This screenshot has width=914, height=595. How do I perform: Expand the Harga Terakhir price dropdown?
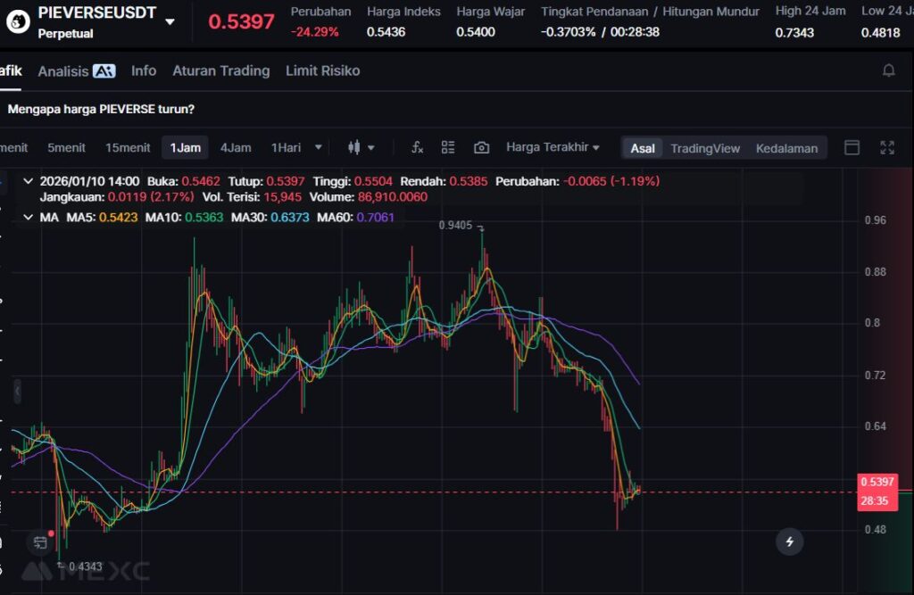coord(553,147)
